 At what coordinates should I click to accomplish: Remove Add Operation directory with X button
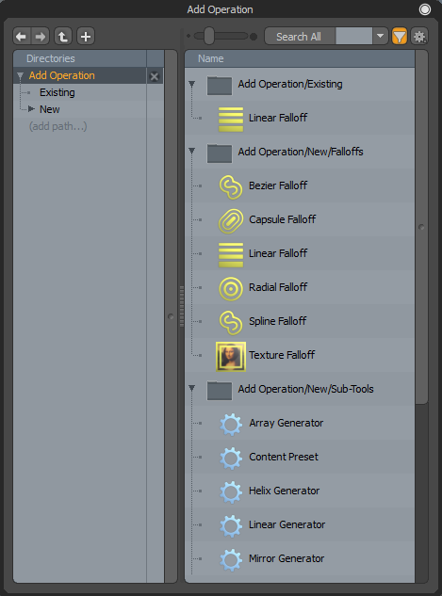pyautogui.click(x=154, y=76)
